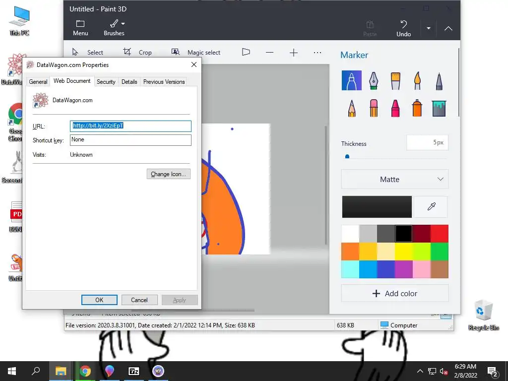The height and width of the screenshot is (381, 508).
Task: Select the Fill bucket tool
Action: [x=439, y=108]
